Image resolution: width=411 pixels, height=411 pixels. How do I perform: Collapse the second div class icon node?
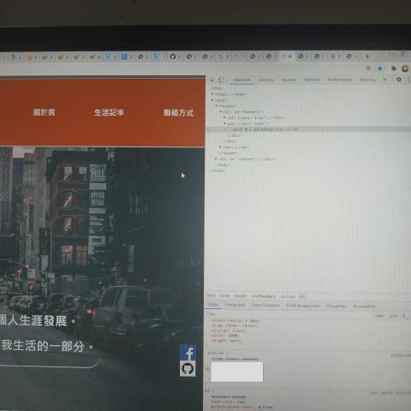point(224,123)
